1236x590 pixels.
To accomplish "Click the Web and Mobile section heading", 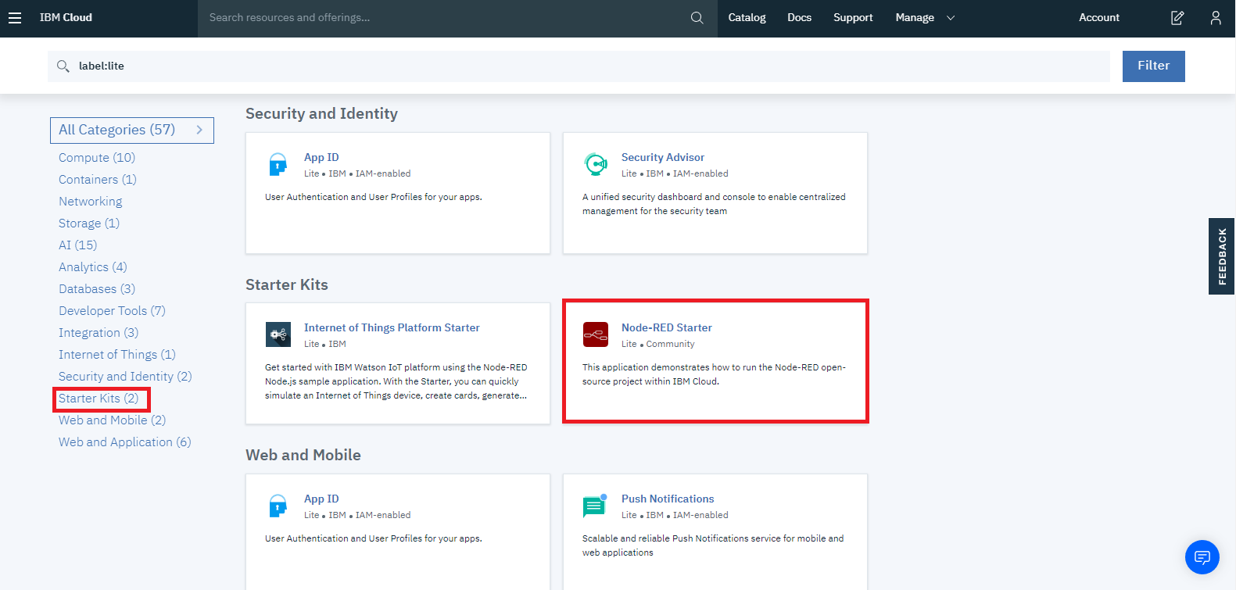I will [303, 456].
